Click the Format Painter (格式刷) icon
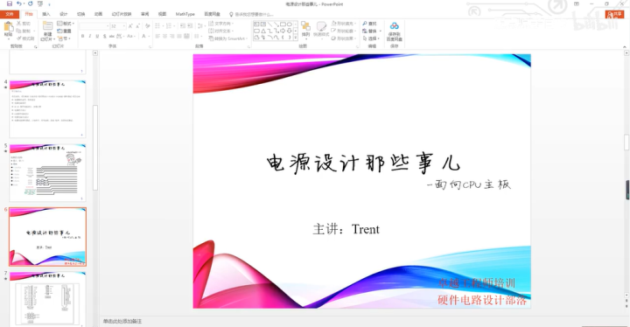This screenshot has width=630, height=327. [x=19, y=38]
